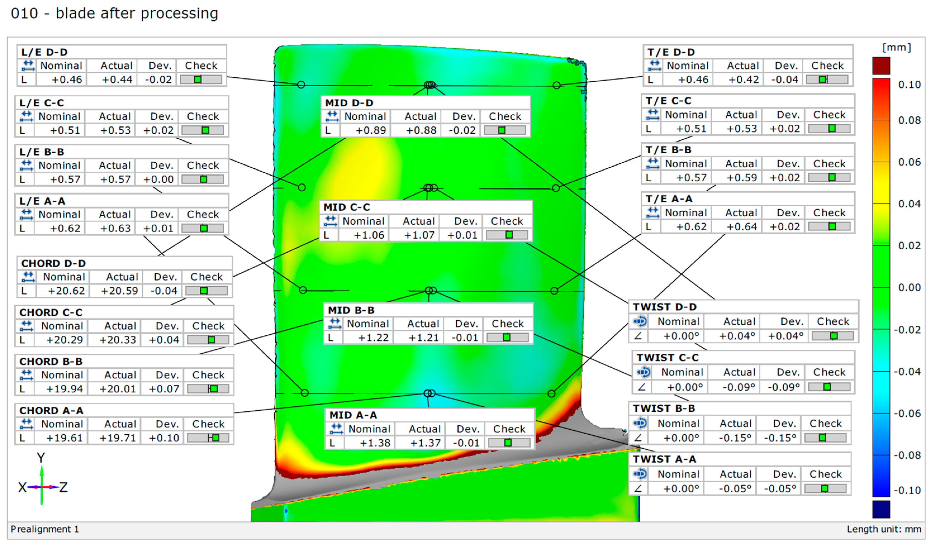Image resolution: width=931 pixels, height=546 pixels.
Task: Click distance icon in CHORD D-D label
Action: click(28, 277)
